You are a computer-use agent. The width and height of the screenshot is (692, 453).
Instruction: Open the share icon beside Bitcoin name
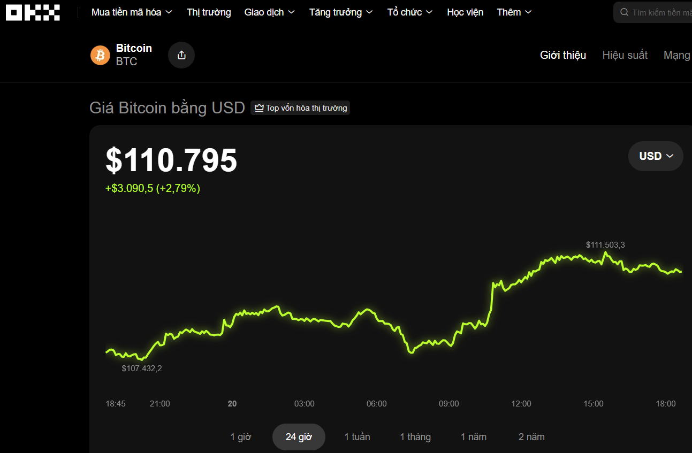pyautogui.click(x=181, y=55)
